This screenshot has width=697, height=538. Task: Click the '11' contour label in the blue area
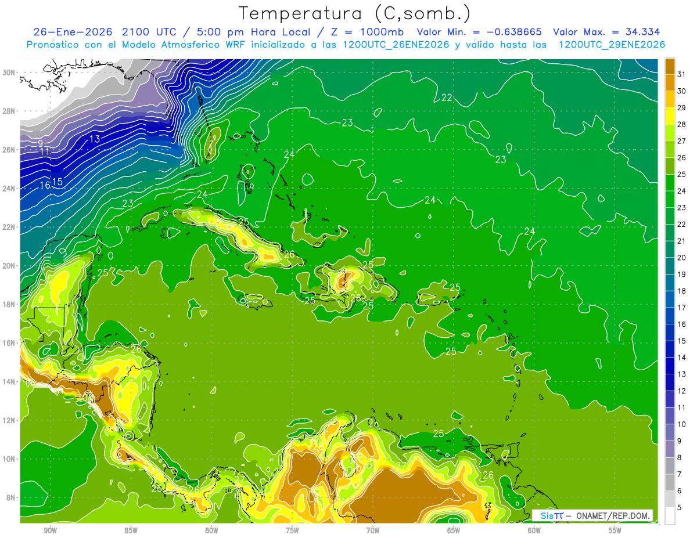(45, 152)
